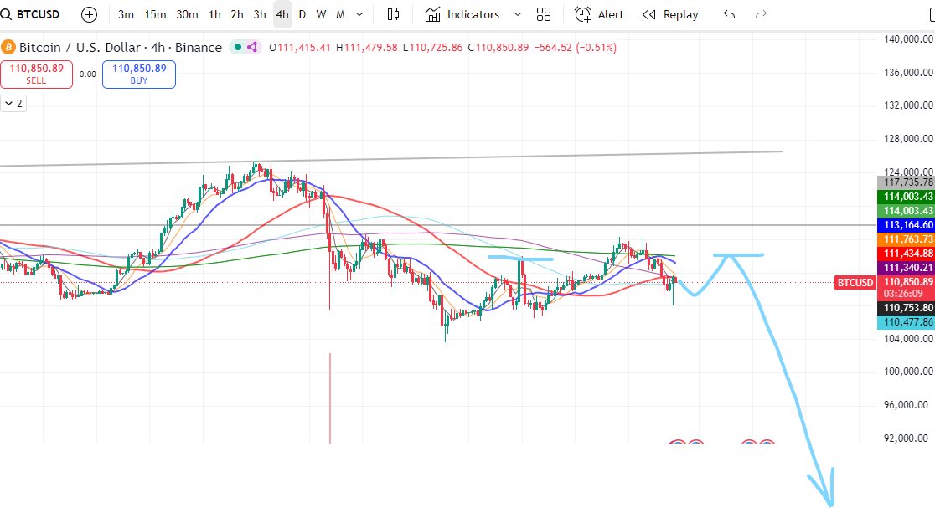Click the blue 113,164.60 price label
This screenshot has height=508, width=935.
coord(906,225)
